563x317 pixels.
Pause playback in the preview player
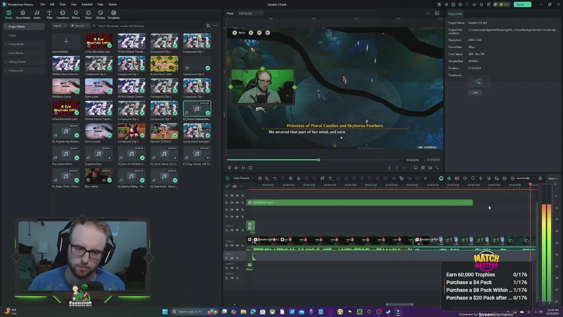(x=243, y=168)
